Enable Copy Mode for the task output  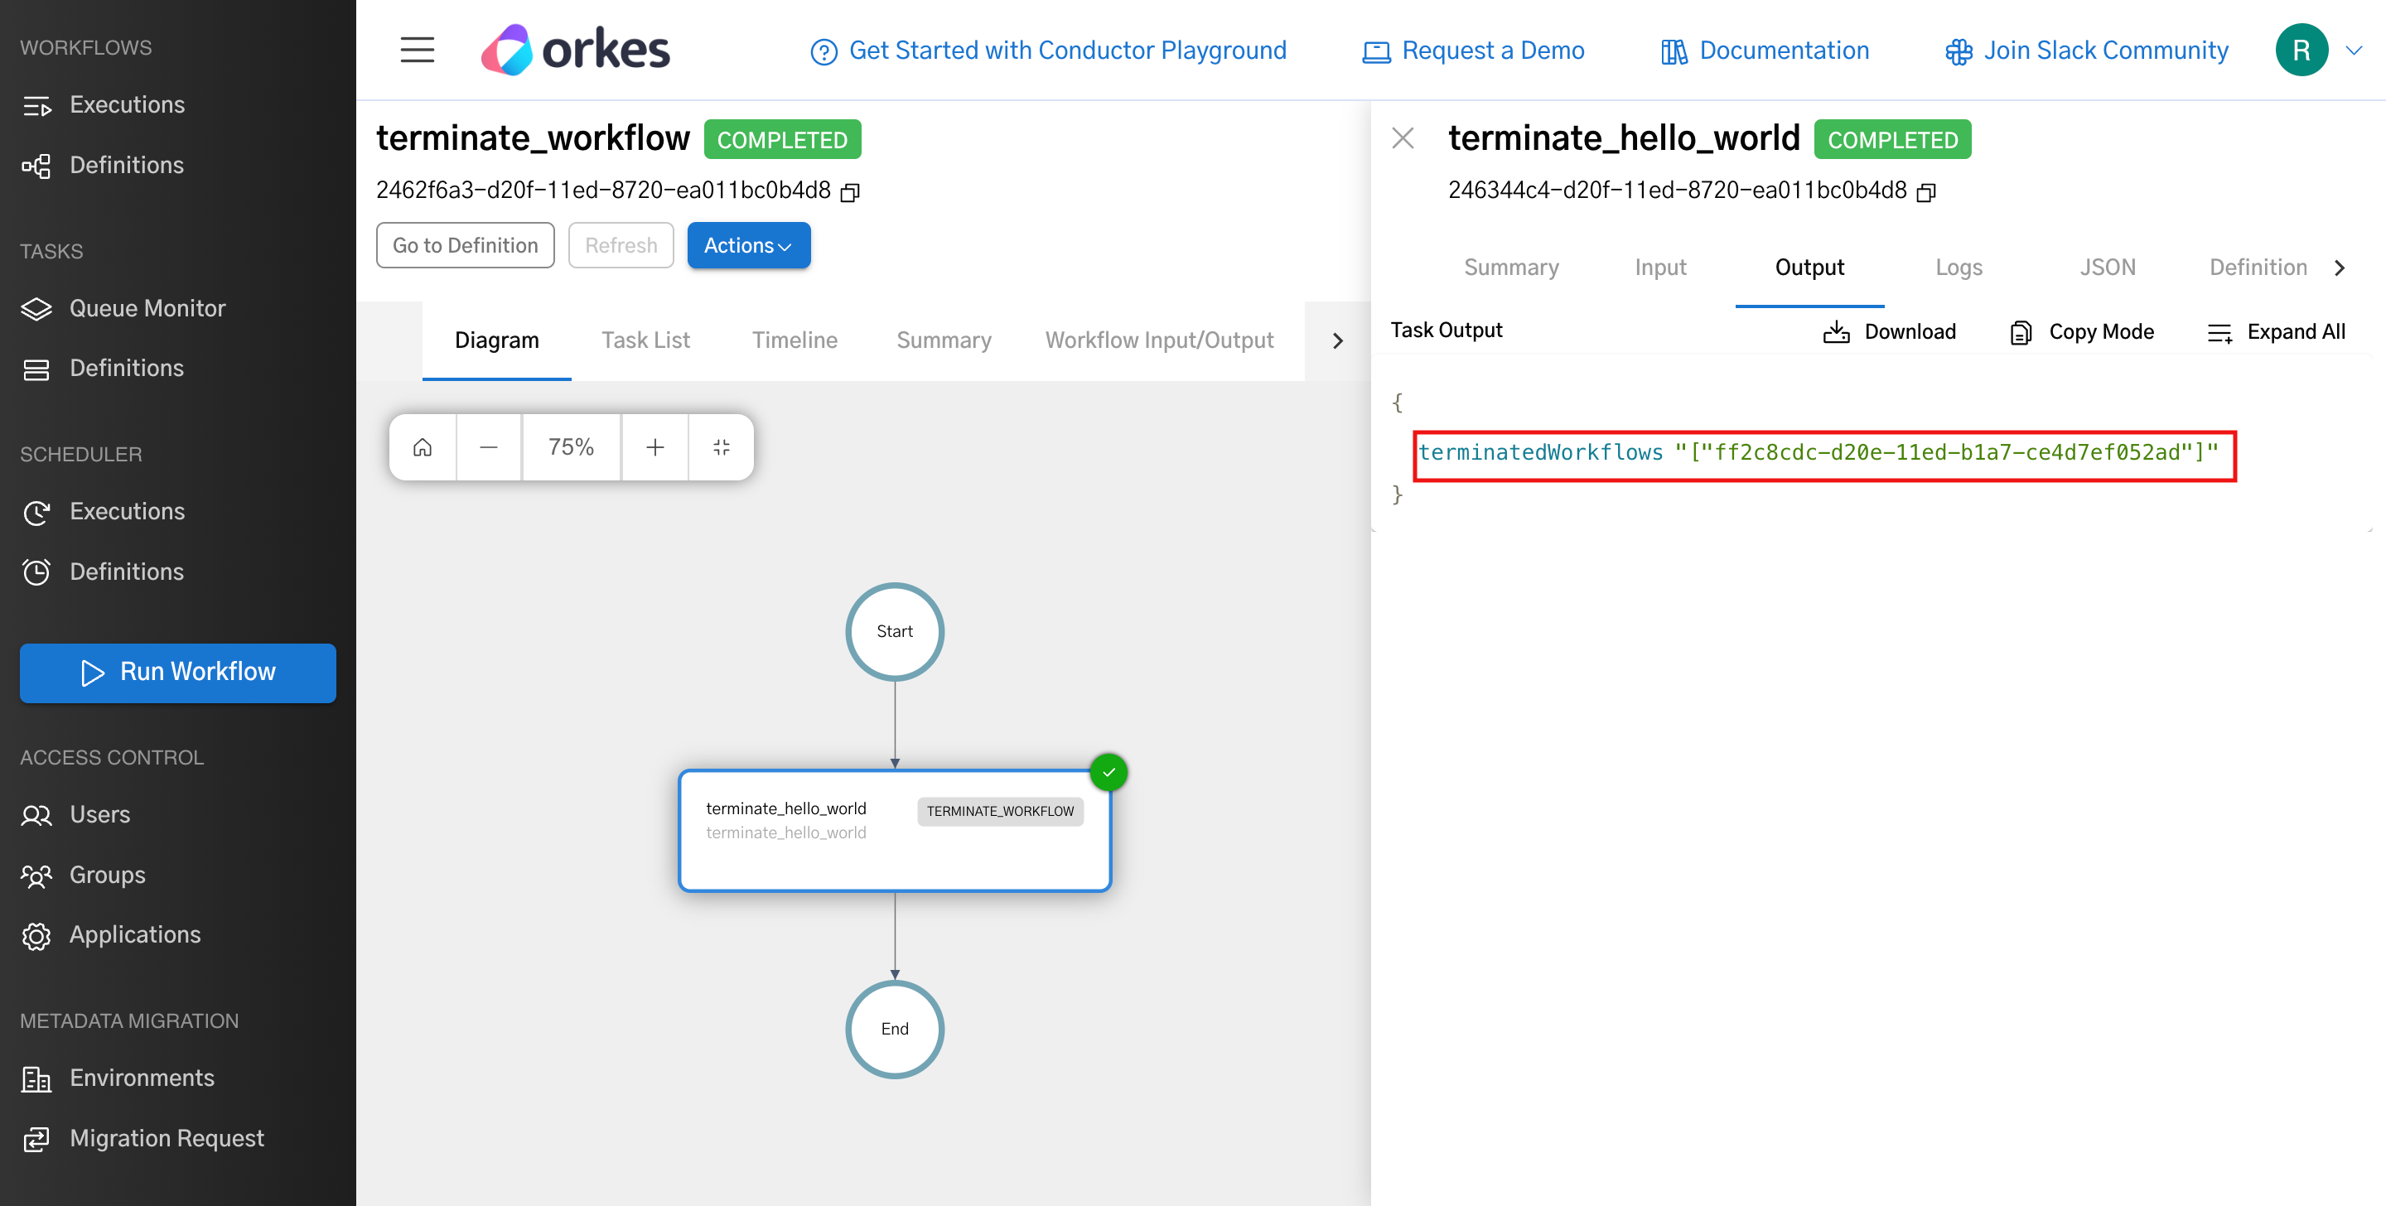pos(2081,330)
